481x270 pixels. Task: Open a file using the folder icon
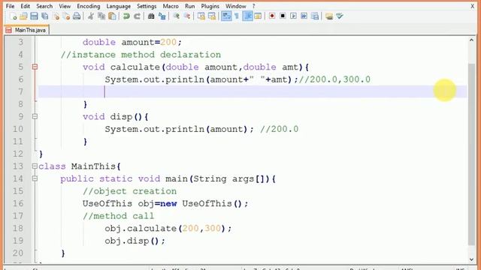(x=23, y=16)
